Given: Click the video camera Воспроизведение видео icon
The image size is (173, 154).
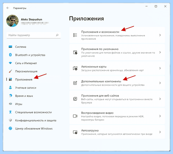Looking at the screenshot, I should (75, 116).
